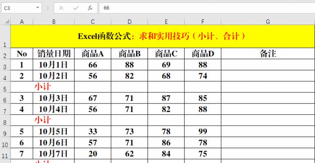Select 商品A value 33 for 10月5日
The image size is (315, 163).
pos(92,131)
